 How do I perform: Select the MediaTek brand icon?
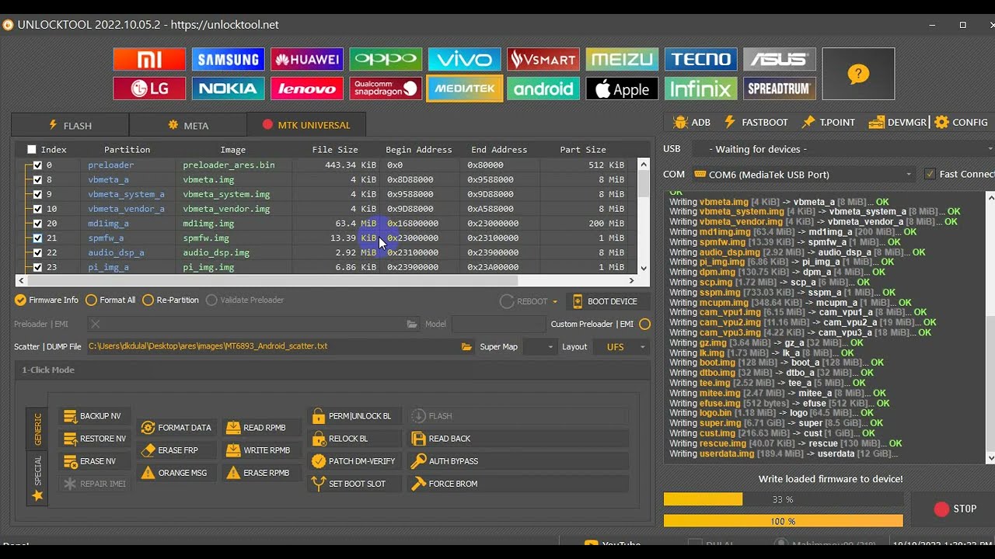(x=464, y=89)
